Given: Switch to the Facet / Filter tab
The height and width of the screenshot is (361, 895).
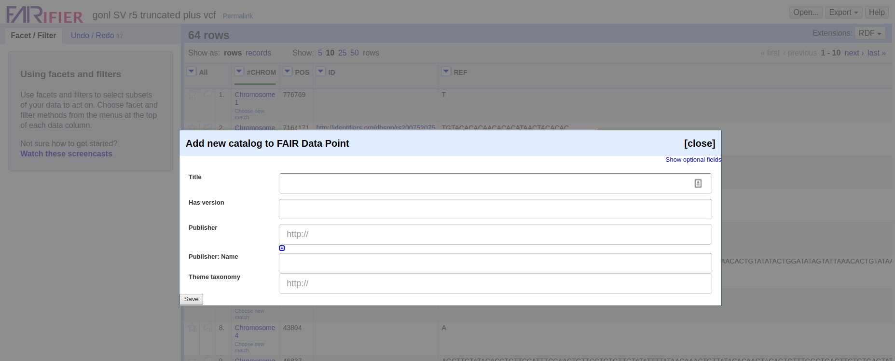Looking at the screenshot, I should click(33, 36).
